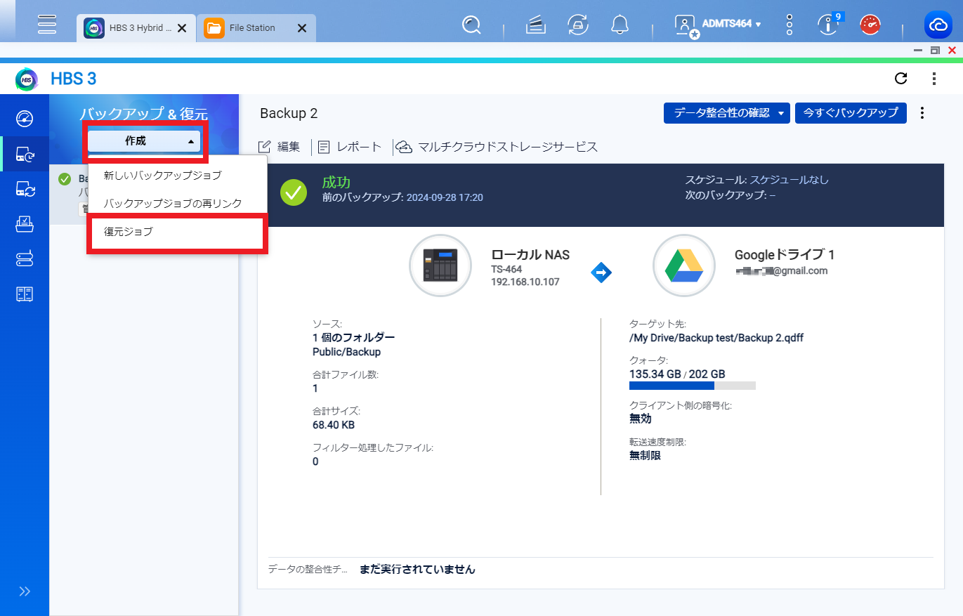This screenshot has width=963, height=616.
Task: Click the 無制限 transfer speed limit value
Action: point(645,456)
